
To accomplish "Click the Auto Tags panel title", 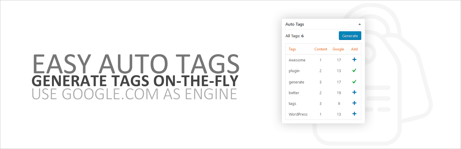I will pos(295,24).
